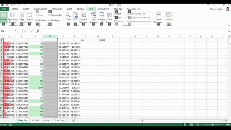The height and width of the screenshot is (130, 231).
Task: Open the Name Box dropdown arrow
Action: click(x=16, y=31)
